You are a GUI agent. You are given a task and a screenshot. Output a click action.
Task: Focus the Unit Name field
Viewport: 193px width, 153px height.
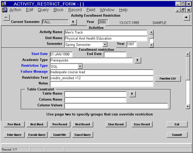click(106, 39)
